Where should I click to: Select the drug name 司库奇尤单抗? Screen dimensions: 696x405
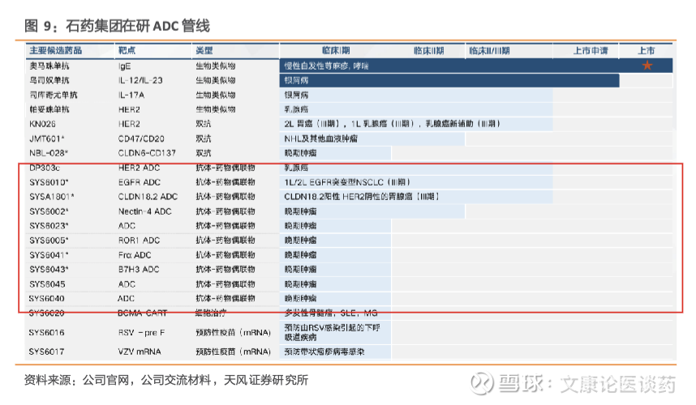tap(54, 95)
